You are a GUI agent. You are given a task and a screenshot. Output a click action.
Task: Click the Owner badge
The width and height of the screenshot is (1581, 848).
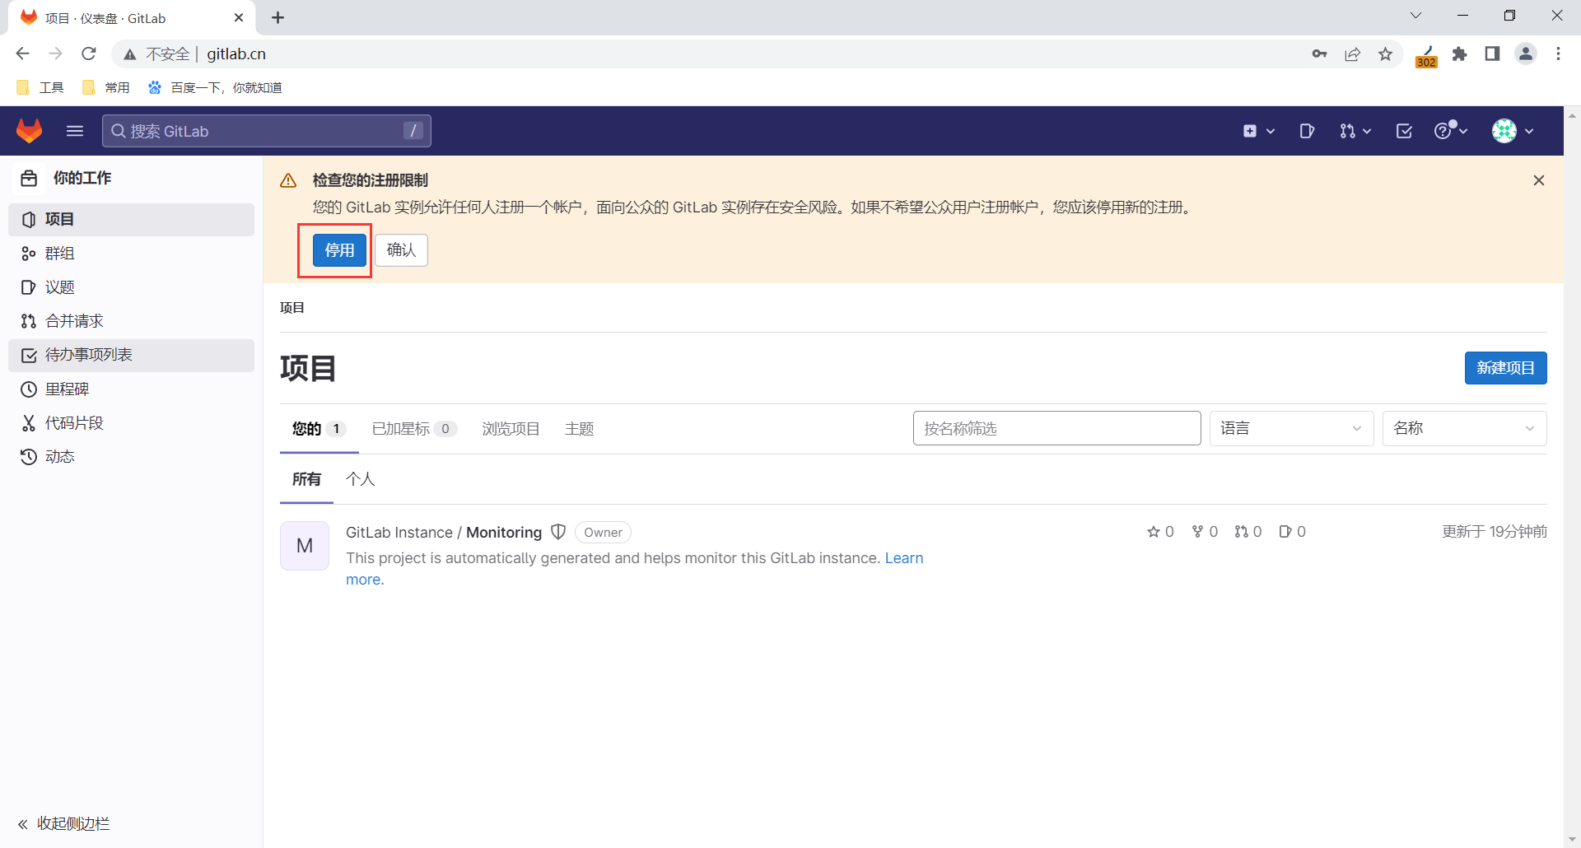603,533
